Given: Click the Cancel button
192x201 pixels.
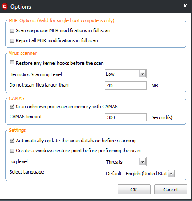Looking at the screenshot, I should coord(171,190).
